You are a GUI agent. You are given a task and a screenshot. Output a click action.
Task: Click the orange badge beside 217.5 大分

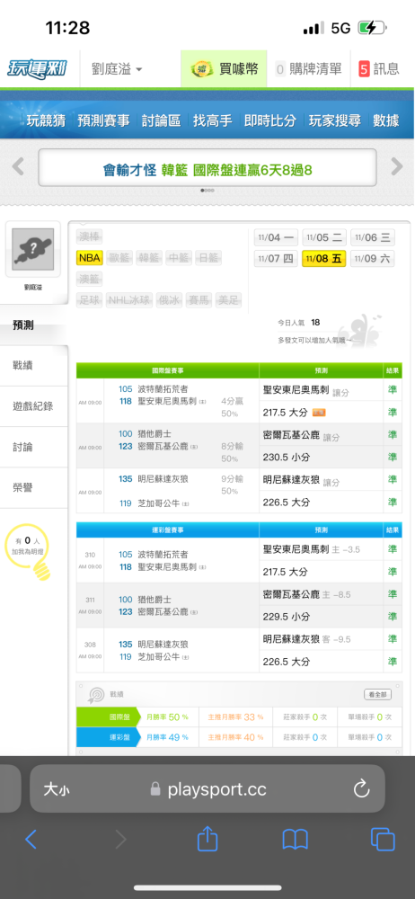click(319, 413)
